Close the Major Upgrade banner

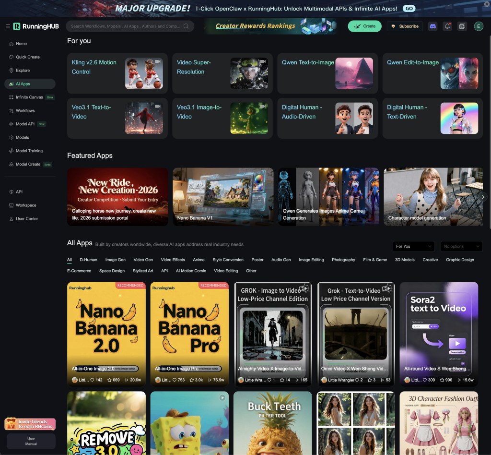tap(487, 4)
